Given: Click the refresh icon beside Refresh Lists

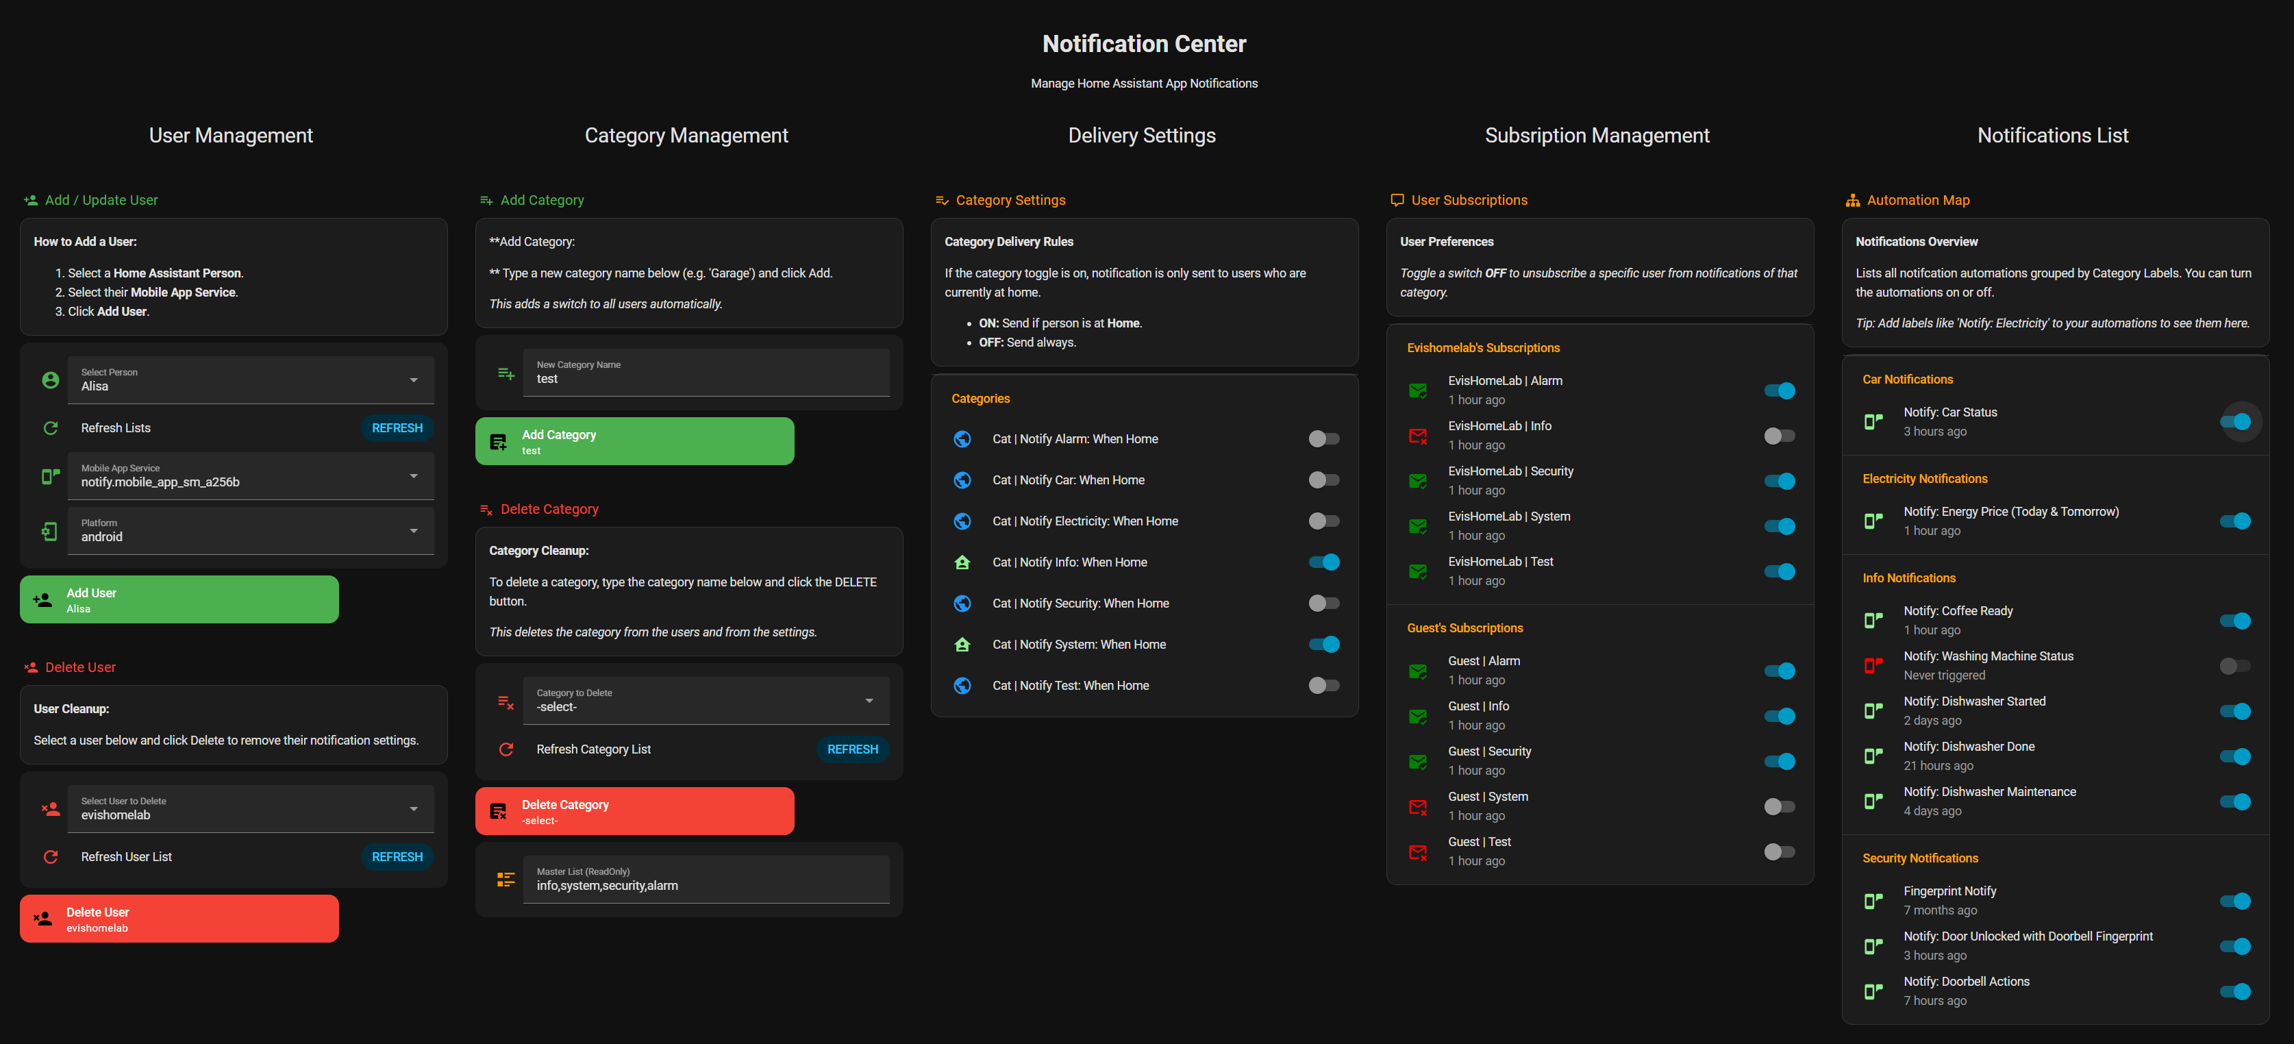Looking at the screenshot, I should 51,428.
